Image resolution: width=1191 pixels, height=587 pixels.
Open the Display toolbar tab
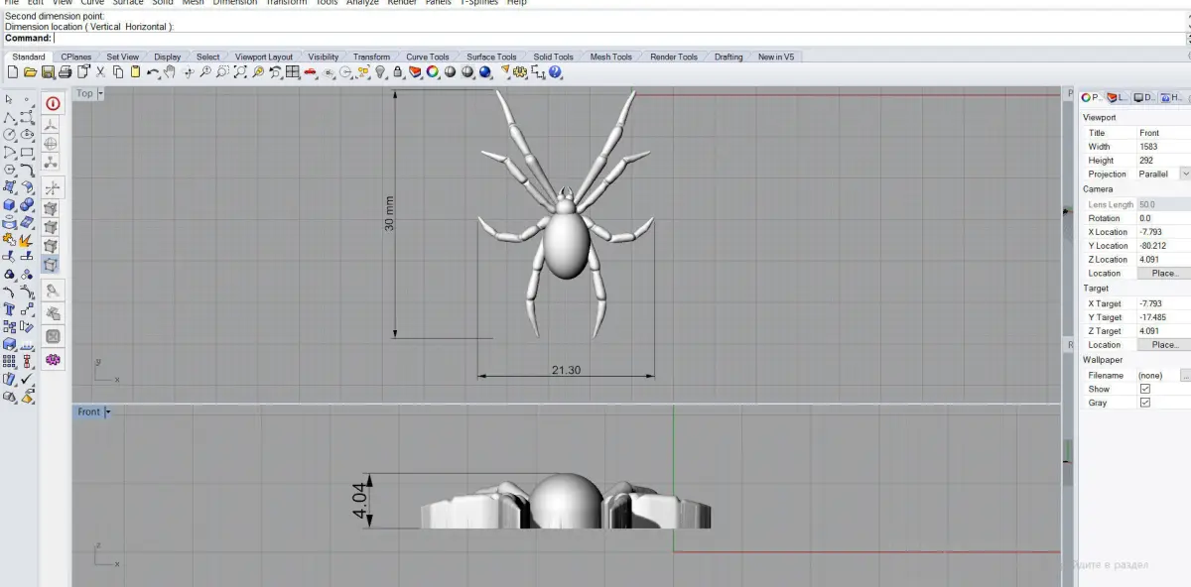pyautogui.click(x=167, y=57)
